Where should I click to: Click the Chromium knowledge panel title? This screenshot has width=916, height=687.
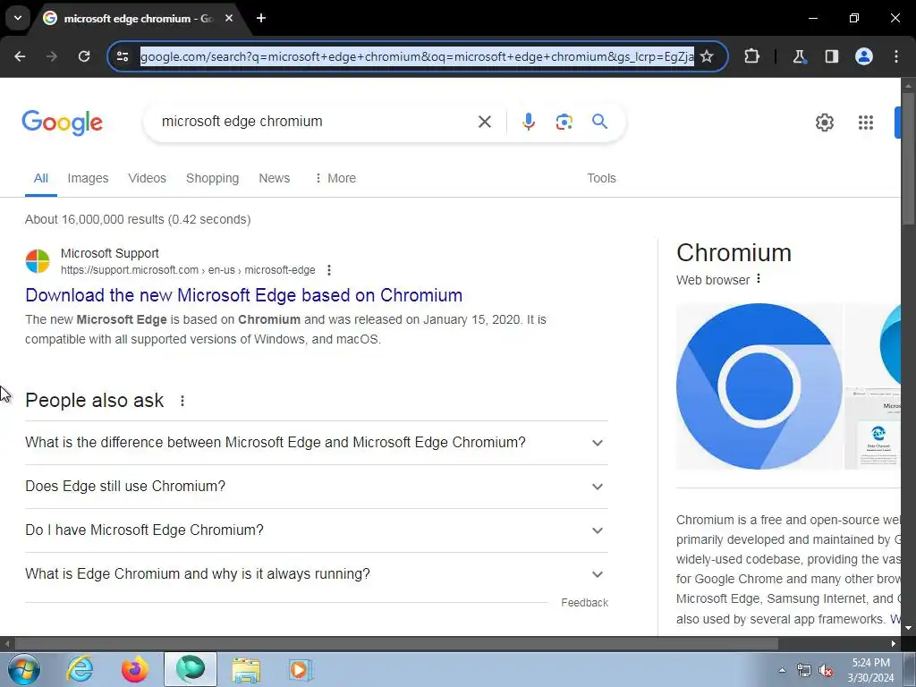734,253
